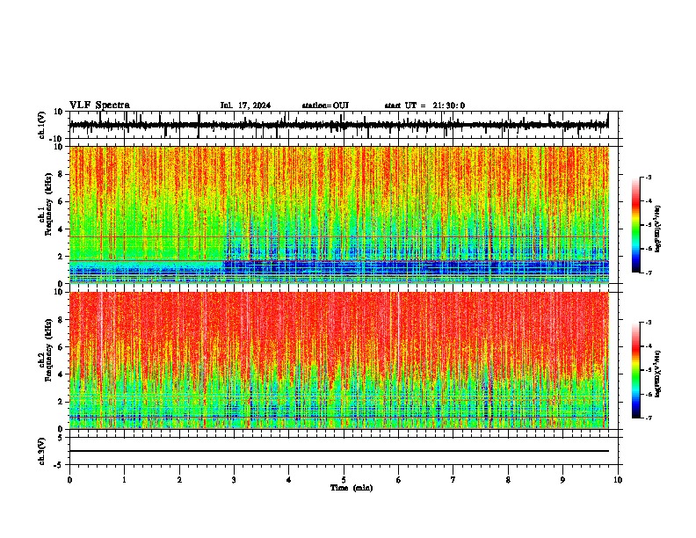
Task: Click the "VLF Spectra" title text
Action: coord(99,105)
